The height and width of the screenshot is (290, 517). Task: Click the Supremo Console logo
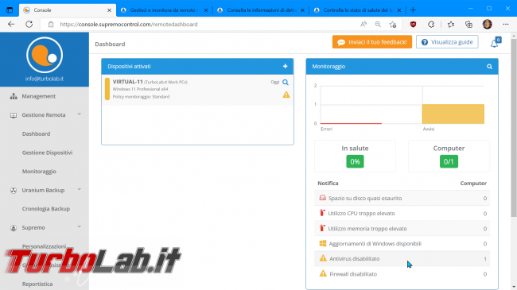pyautogui.click(x=45, y=55)
